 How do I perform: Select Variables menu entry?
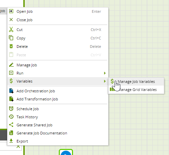click(x=58, y=81)
